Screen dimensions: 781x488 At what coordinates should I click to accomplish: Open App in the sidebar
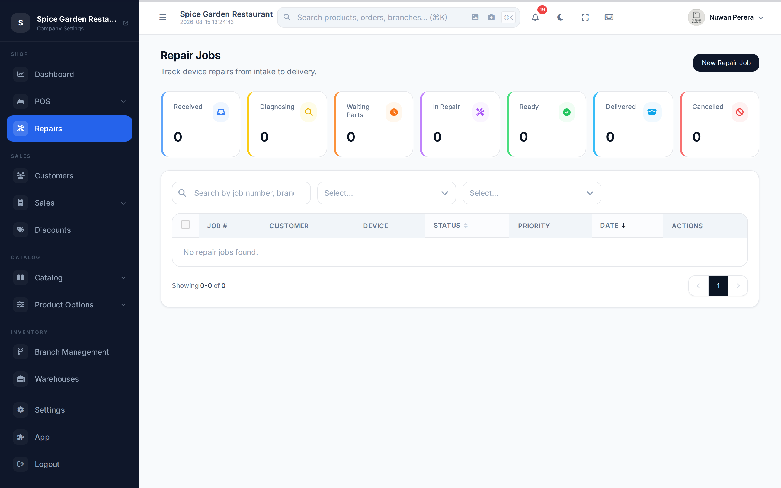pyautogui.click(x=69, y=437)
